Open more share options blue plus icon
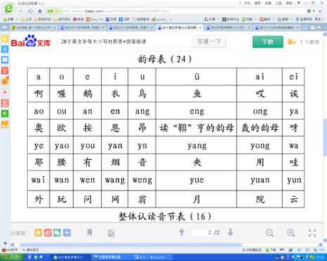327x261 pixels. (x=67, y=233)
